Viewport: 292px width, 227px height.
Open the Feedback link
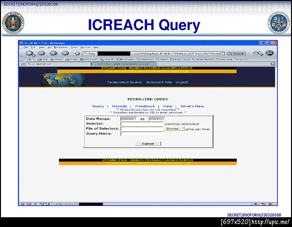click(x=145, y=106)
